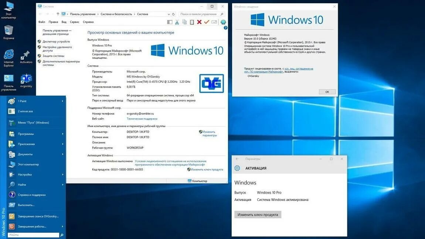
Task: Click the Paste clipboard toolbar icon
Action: pyautogui.click(x=192, y=22)
